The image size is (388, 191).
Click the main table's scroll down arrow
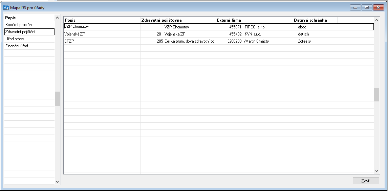coord(376,171)
